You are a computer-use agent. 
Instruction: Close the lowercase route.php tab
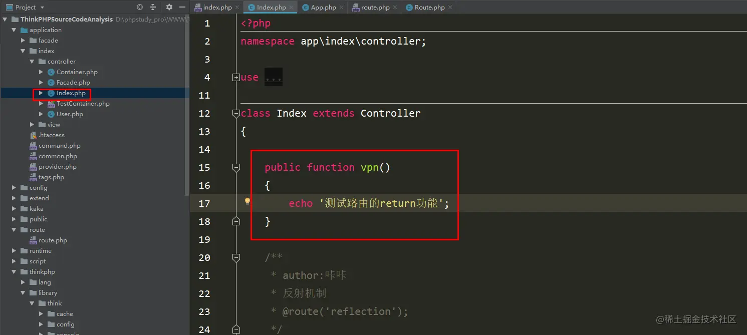point(395,8)
